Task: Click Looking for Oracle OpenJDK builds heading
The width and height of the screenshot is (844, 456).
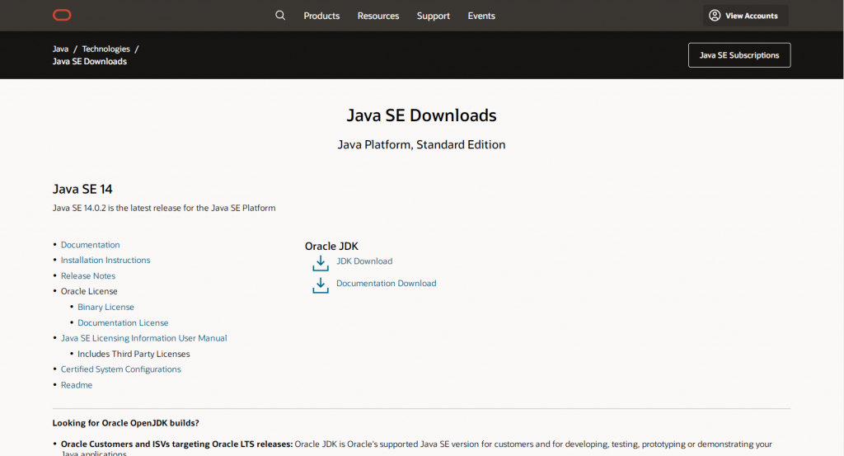Action: (125, 423)
